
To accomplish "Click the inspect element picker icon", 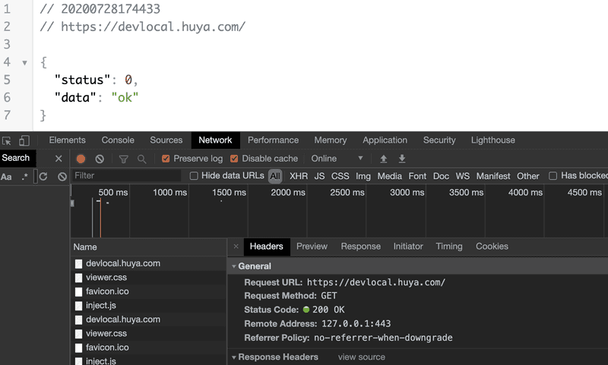I will (x=7, y=140).
